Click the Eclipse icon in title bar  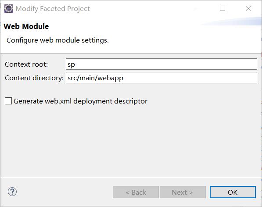[x=9, y=8]
